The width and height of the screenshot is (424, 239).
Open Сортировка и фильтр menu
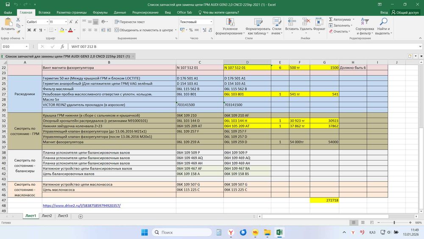365,26
